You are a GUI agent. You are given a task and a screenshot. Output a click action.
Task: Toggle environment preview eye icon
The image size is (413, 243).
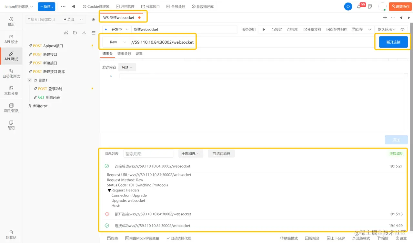tap(403, 29)
